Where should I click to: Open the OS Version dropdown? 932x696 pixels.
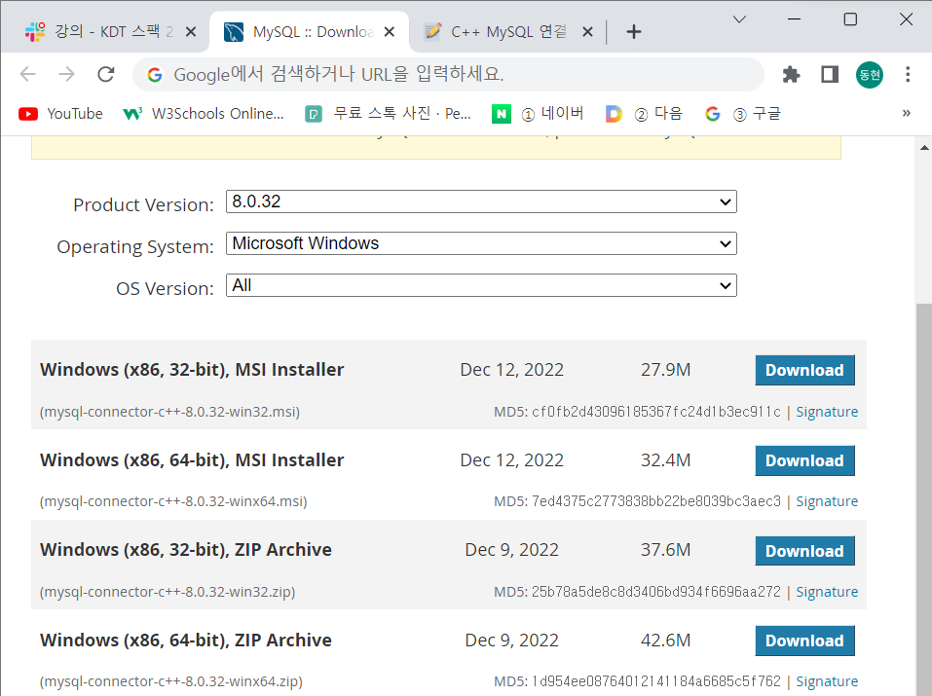point(481,285)
